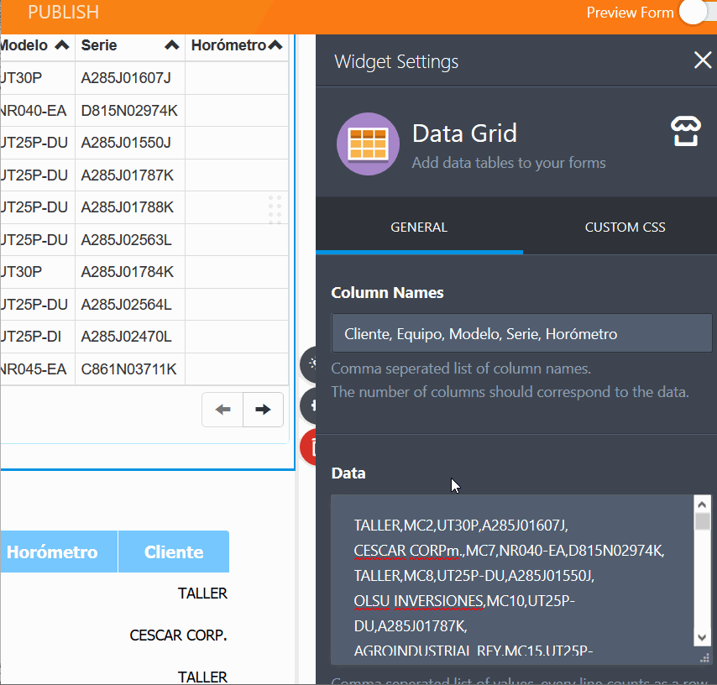
Task: Open the widget store icon beside Data Grid
Action: tap(685, 131)
